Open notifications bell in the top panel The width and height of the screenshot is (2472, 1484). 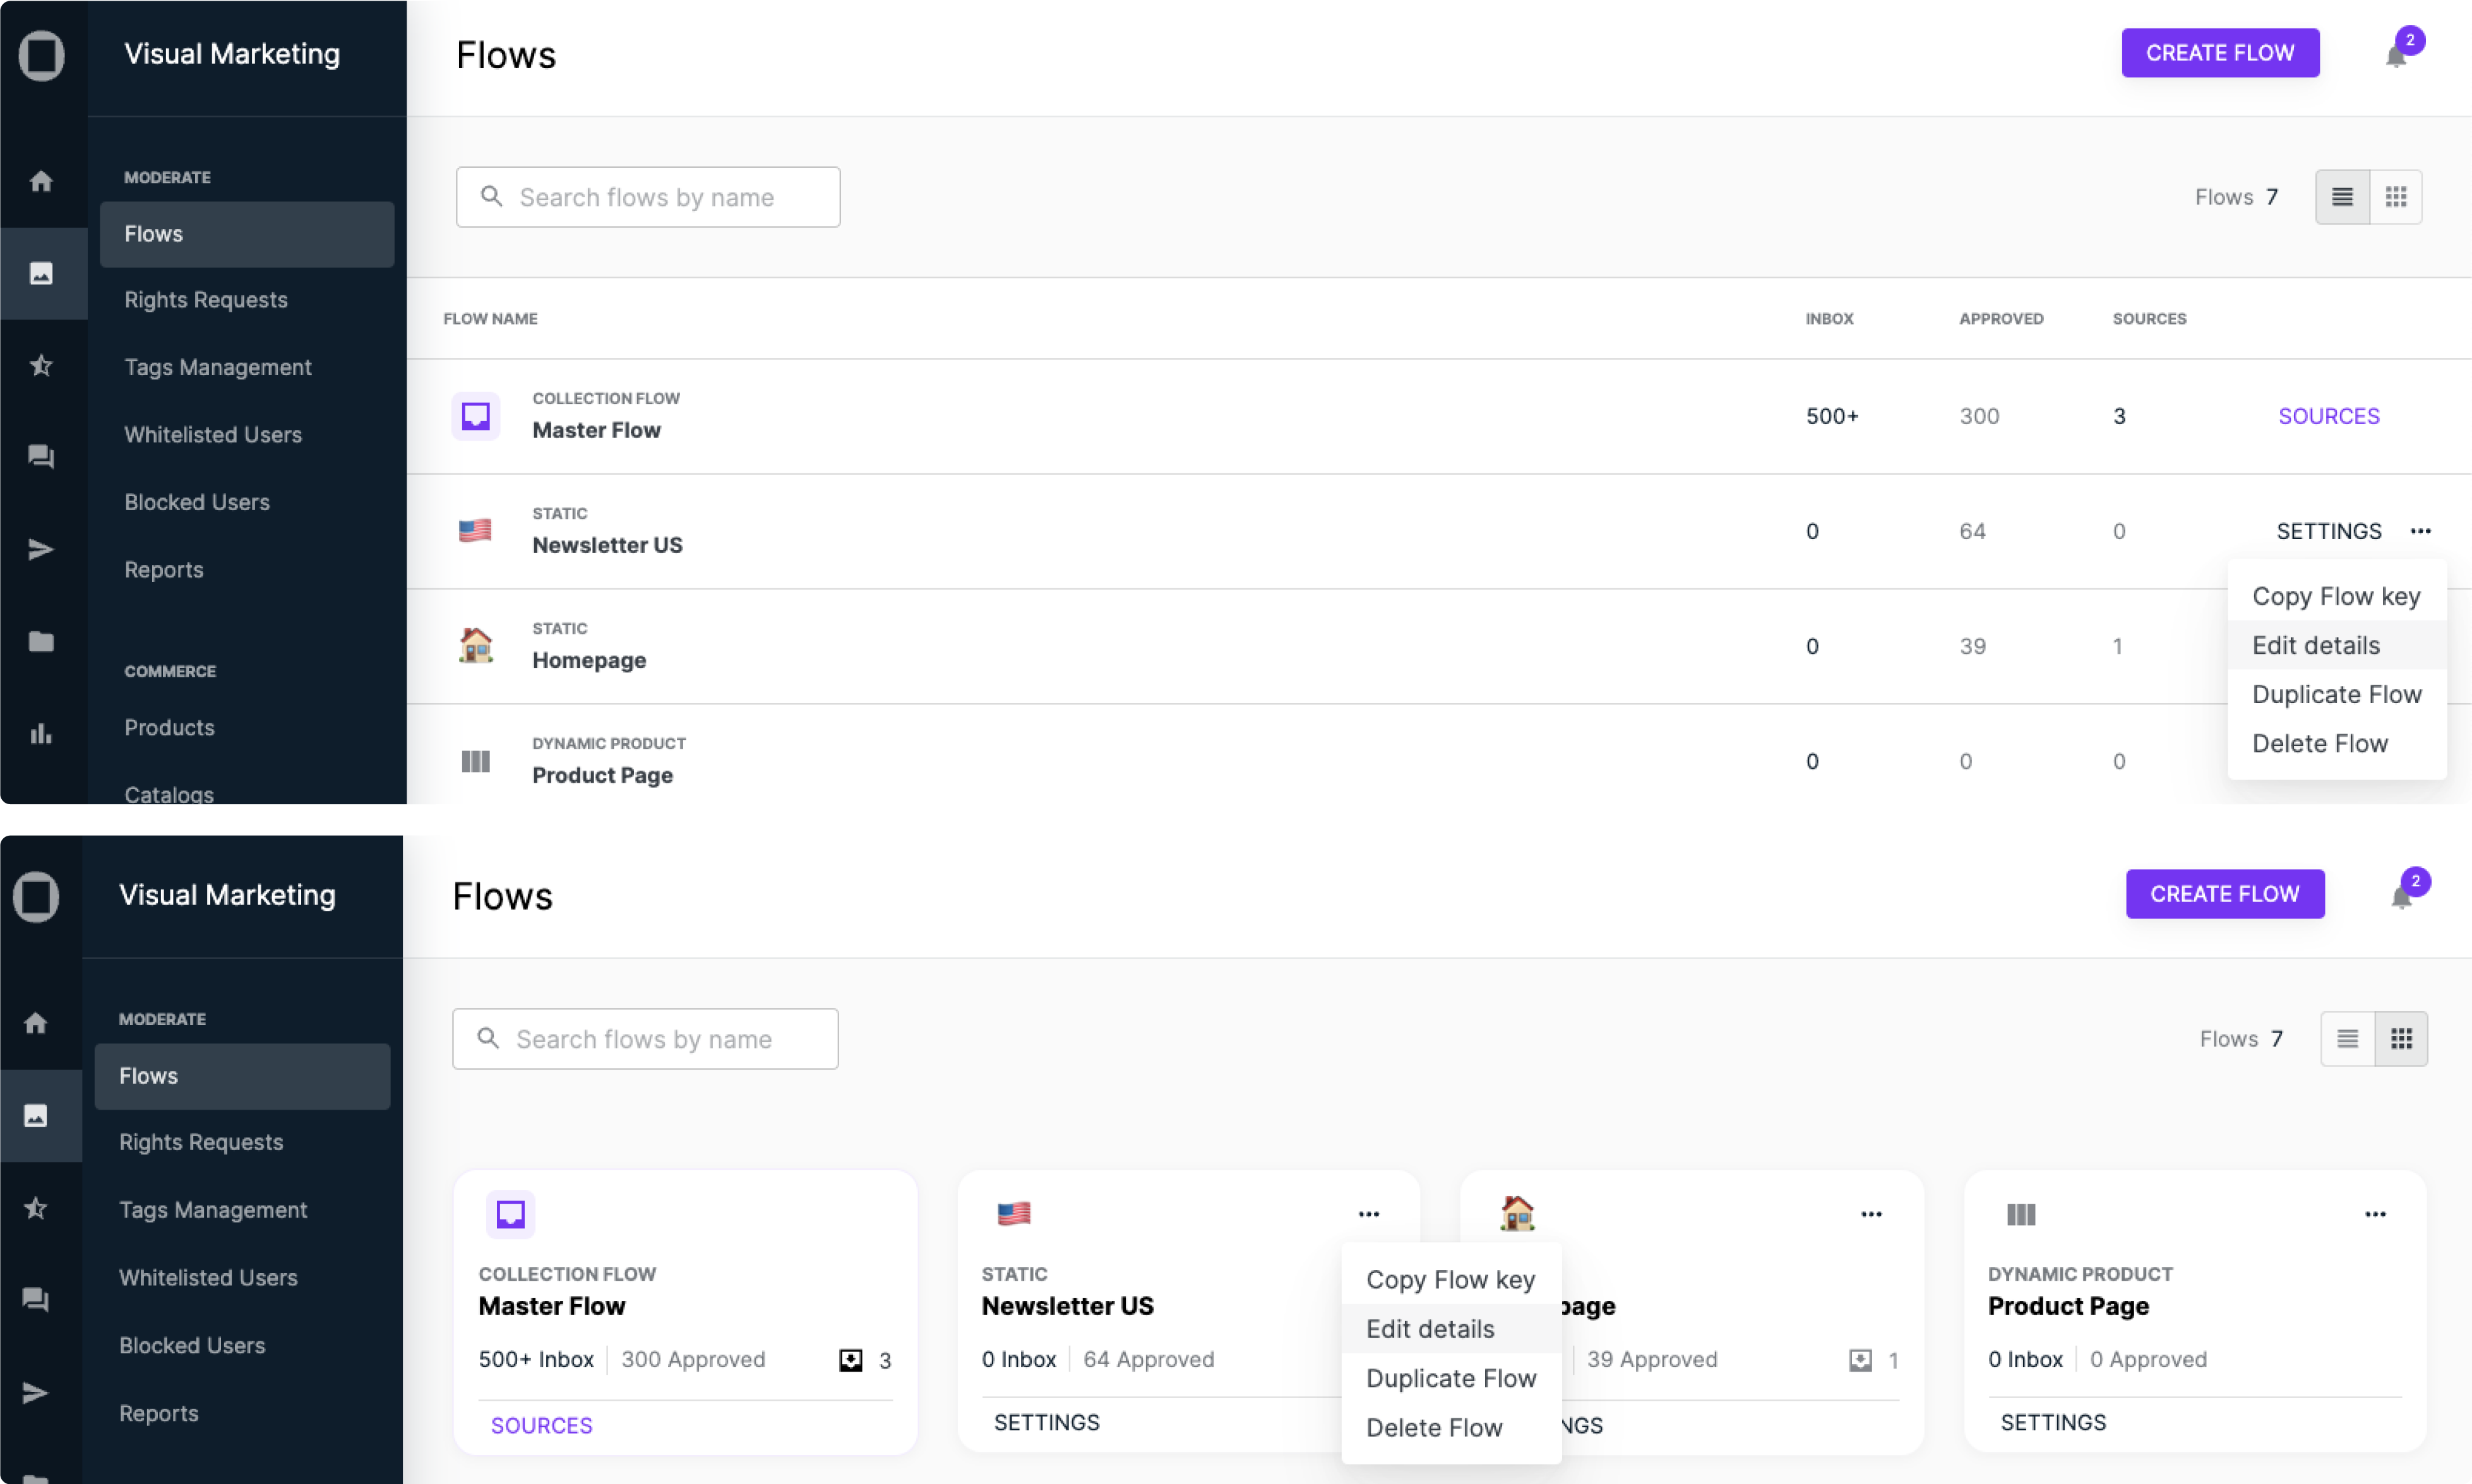click(2396, 55)
